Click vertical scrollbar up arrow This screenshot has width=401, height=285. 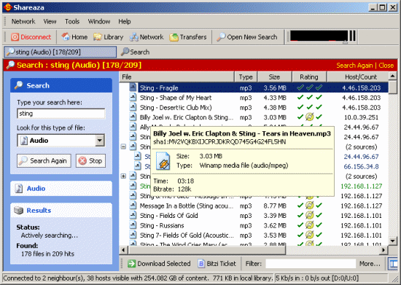(x=392, y=76)
